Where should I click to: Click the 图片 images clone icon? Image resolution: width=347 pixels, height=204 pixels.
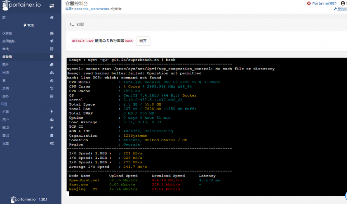tap(52, 65)
